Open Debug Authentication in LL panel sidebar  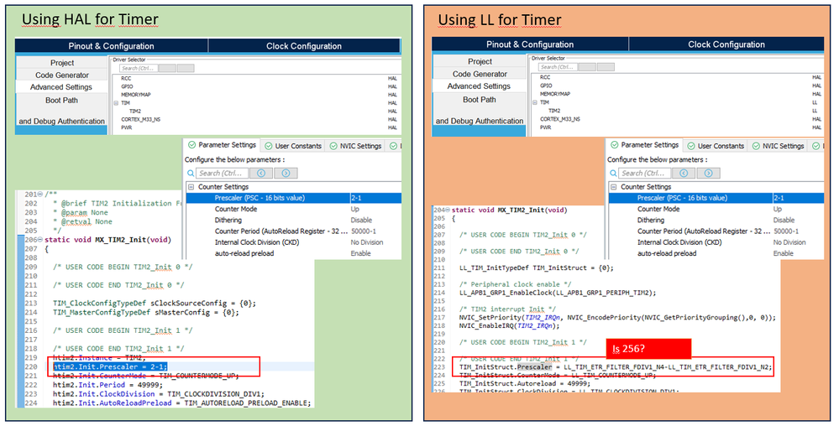click(480, 121)
